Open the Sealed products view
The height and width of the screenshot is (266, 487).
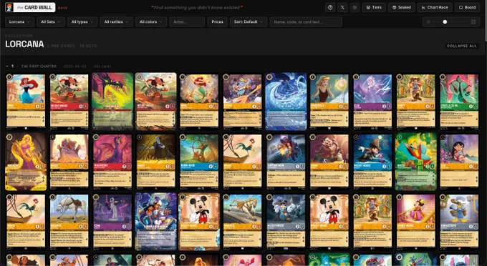(x=402, y=7)
